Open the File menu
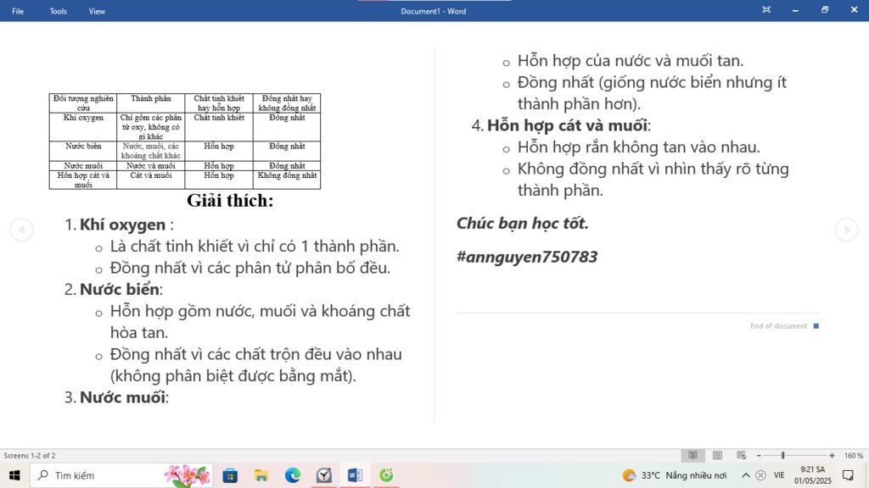869x488 pixels. (18, 11)
